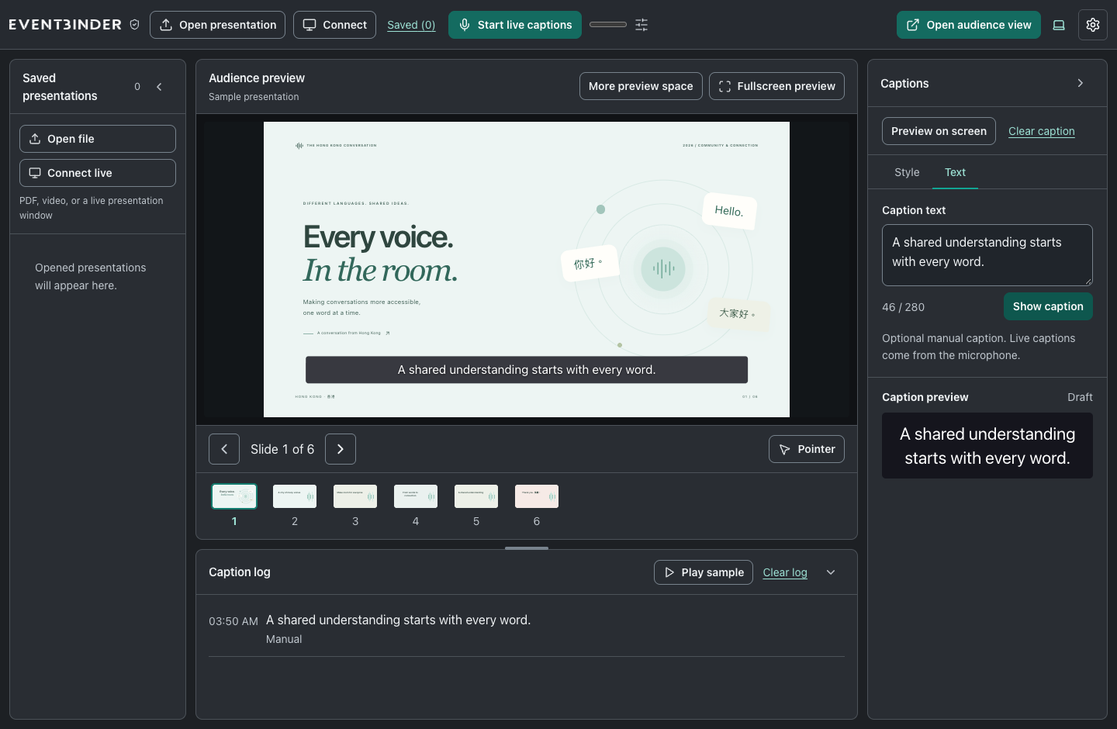Click the "46 / 280" character count

point(904,307)
